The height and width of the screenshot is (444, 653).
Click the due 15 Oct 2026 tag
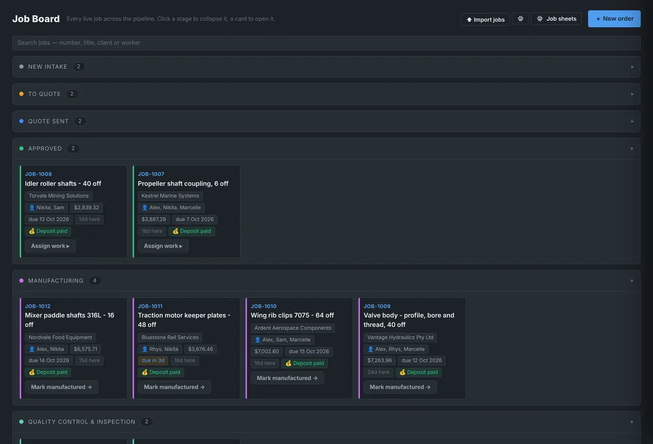[309, 352]
